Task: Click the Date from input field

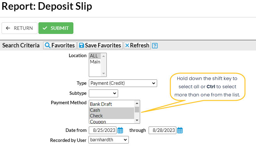Action: (x=103, y=130)
